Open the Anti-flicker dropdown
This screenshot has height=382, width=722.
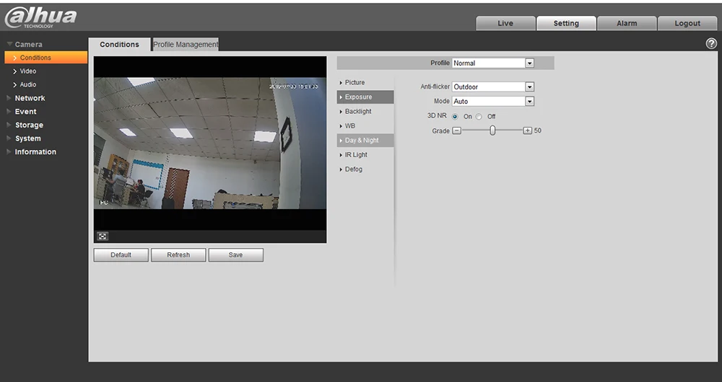coord(492,86)
